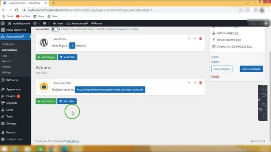271x152 pixels.
Task: Move the Redirect user action down
Action: (x=195, y=83)
